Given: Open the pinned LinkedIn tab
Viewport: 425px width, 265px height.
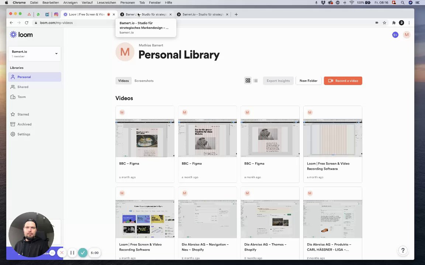Looking at the screenshot, I should 47,14.
